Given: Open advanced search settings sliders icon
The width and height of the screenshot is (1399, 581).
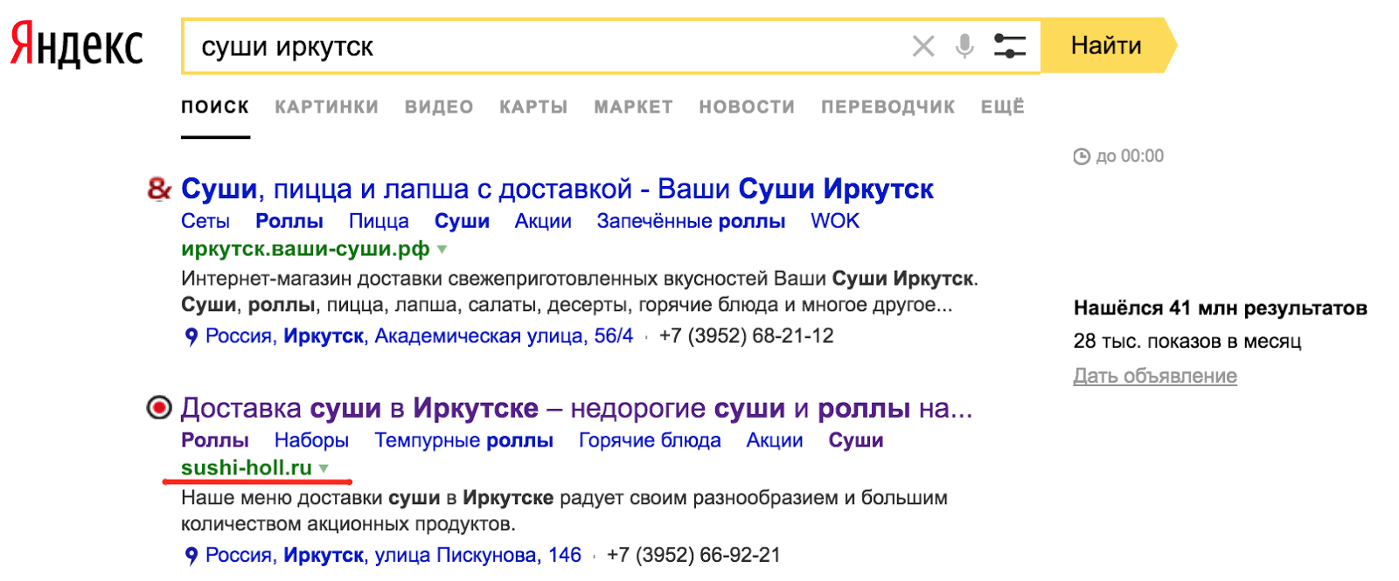Looking at the screenshot, I should (1010, 46).
